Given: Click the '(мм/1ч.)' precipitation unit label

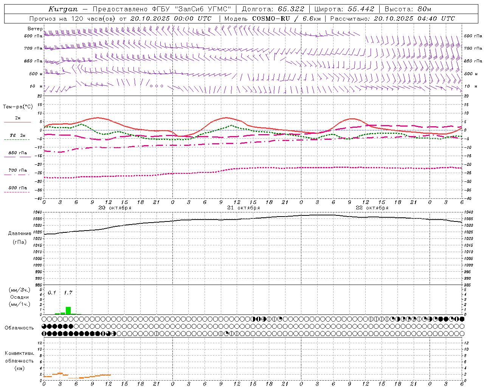Looking at the screenshot, I should coord(20,305).
